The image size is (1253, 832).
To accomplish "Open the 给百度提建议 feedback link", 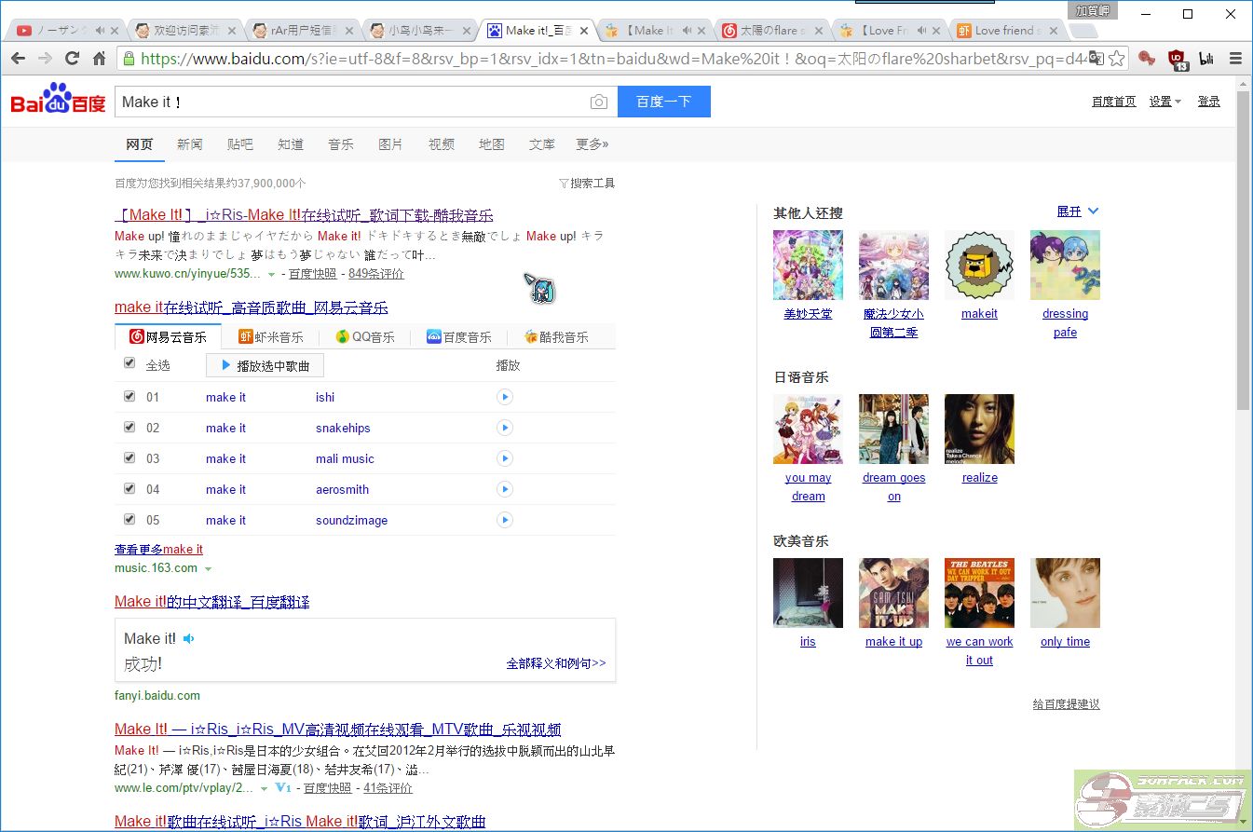I will (x=1067, y=704).
